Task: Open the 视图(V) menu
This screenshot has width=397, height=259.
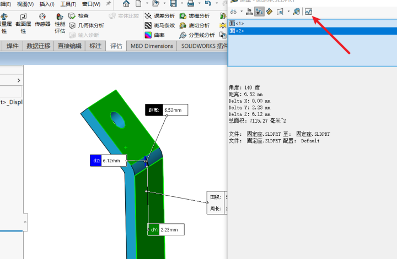Action: click(x=25, y=4)
